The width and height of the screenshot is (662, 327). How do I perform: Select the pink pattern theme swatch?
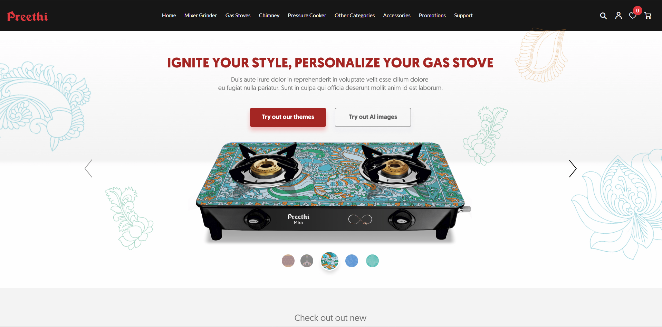click(288, 261)
